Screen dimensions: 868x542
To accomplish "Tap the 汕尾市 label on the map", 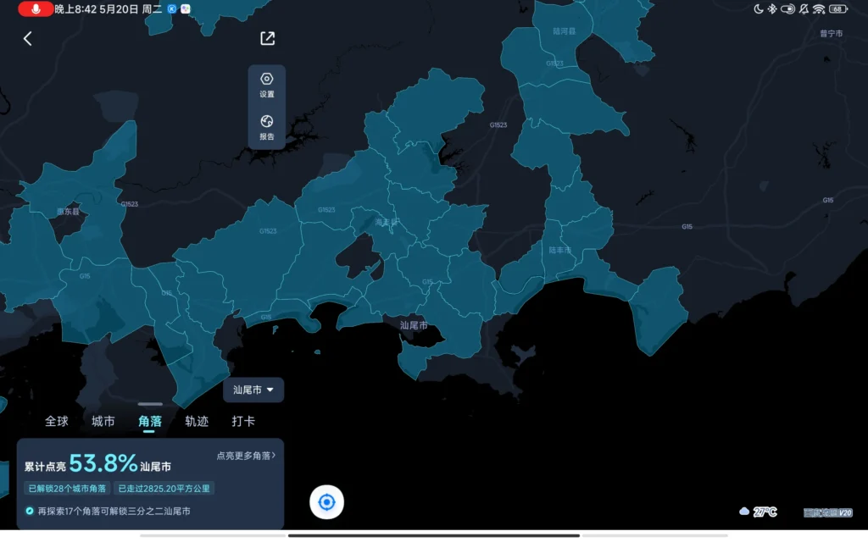I will tap(414, 324).
